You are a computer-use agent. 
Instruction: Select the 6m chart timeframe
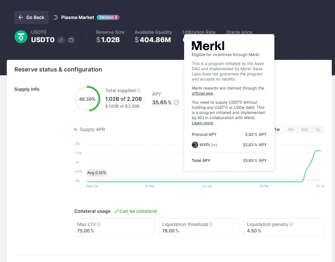[x=304, y=129]
